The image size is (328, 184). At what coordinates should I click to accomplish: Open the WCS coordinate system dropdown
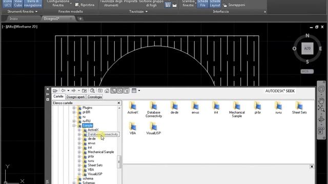pyautogui.click(x=307, y=72)
